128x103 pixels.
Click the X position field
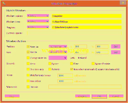80,46
